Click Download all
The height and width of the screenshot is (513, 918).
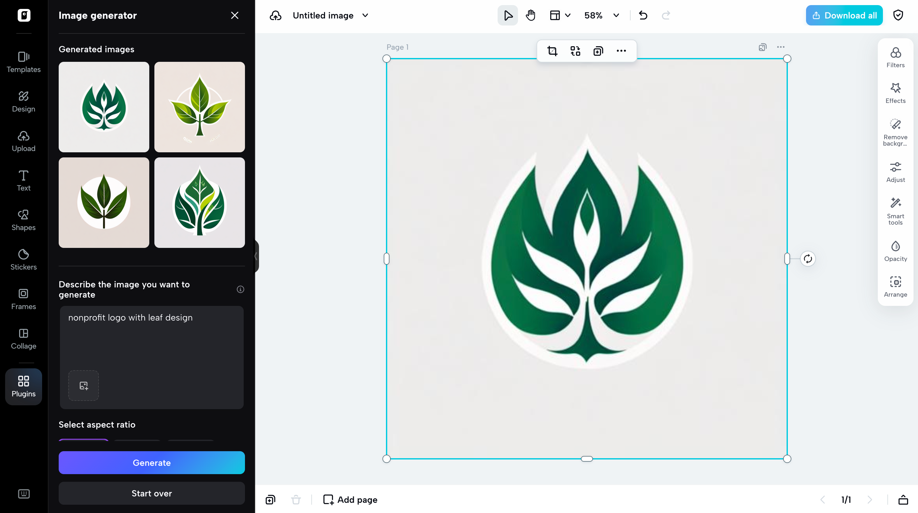(x=844, y=15)
